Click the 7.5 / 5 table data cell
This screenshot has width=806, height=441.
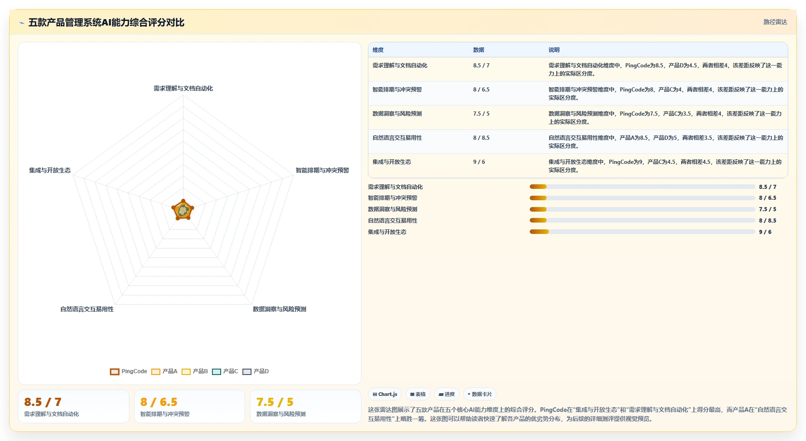[481, 114]
